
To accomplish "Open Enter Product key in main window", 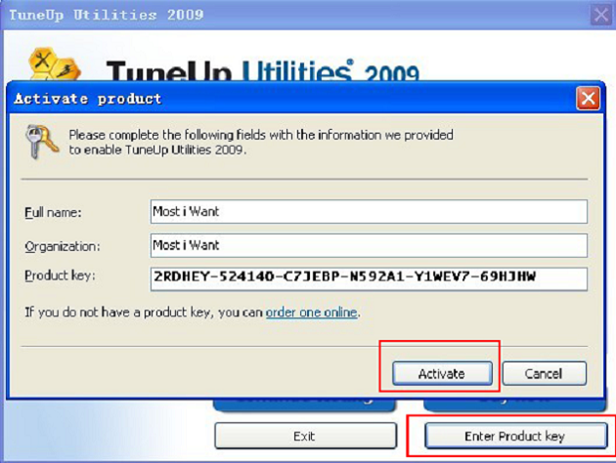I will [515, 436].
